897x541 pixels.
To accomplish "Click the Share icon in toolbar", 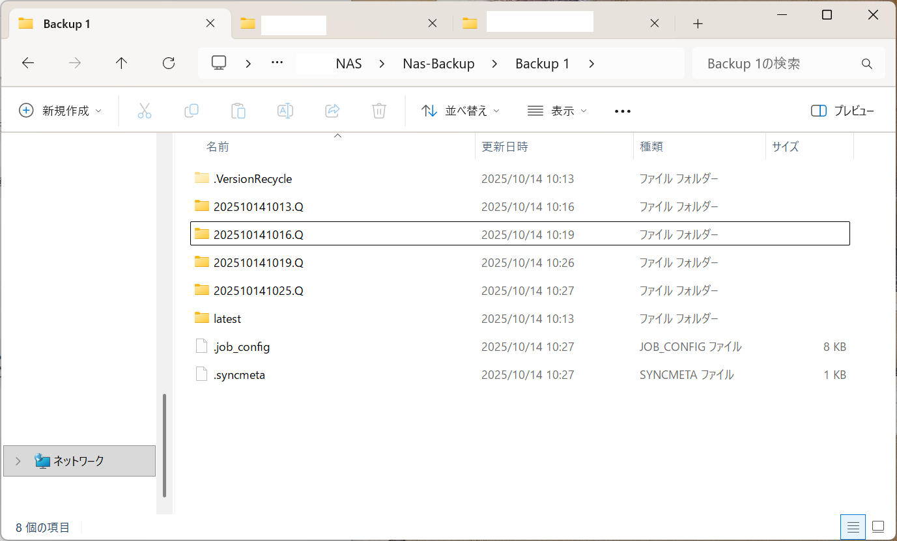I will (332, 111).
